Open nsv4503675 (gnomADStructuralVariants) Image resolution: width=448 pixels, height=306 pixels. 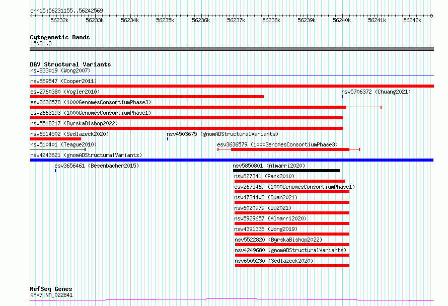point(222,134)
